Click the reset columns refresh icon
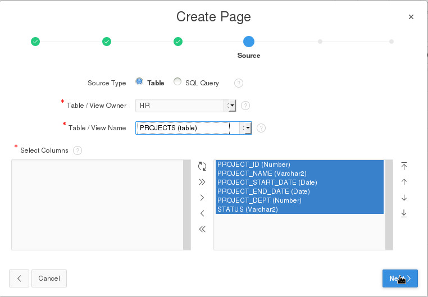Screen dimensions: 428x297 (202, 166)
